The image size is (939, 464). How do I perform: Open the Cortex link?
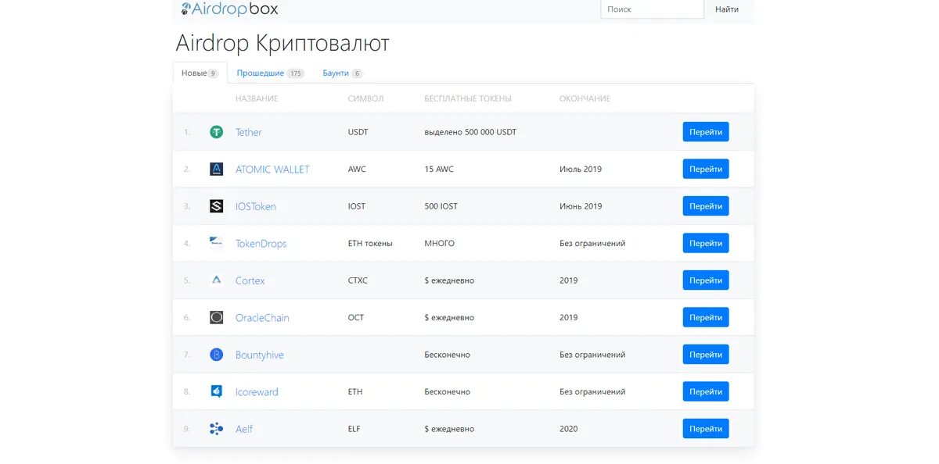pyautogui.click(x=250, y=280)
